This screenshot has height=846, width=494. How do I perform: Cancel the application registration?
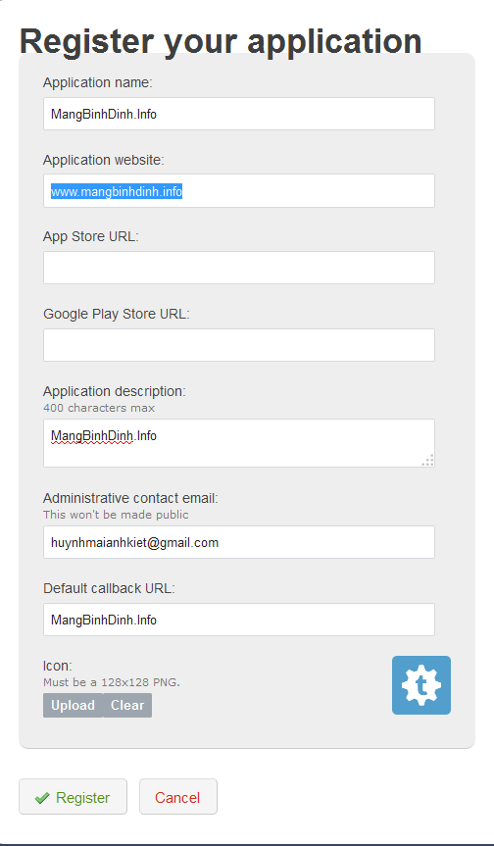point(178,796)
